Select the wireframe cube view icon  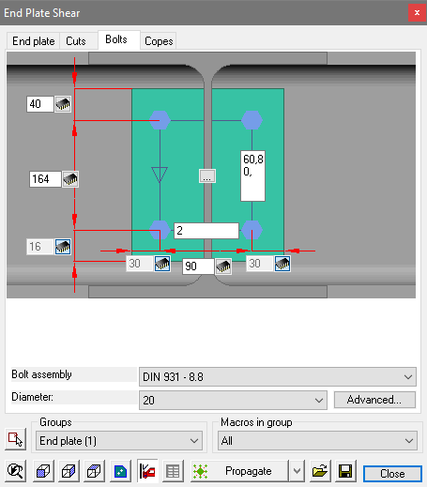pos(69,471)
